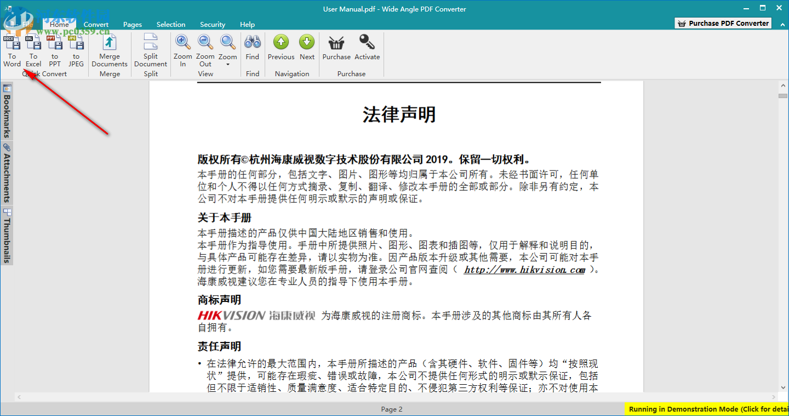The width and height of the screenshot is (789, 416).
Task: Convert the document to PPT
Action: pyautogui.click(x=55, y=52)
